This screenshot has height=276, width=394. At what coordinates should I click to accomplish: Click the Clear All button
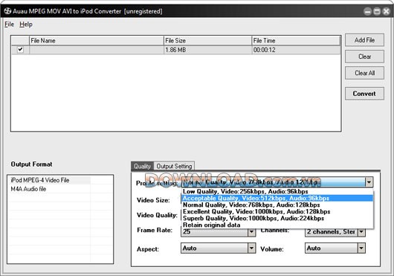(364, 73)
